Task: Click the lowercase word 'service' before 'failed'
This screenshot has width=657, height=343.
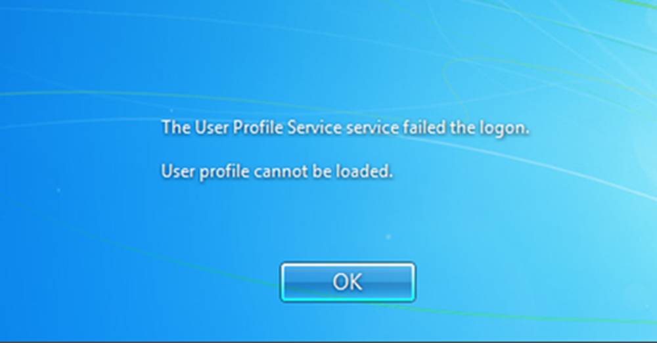Action: click(372, 127)
